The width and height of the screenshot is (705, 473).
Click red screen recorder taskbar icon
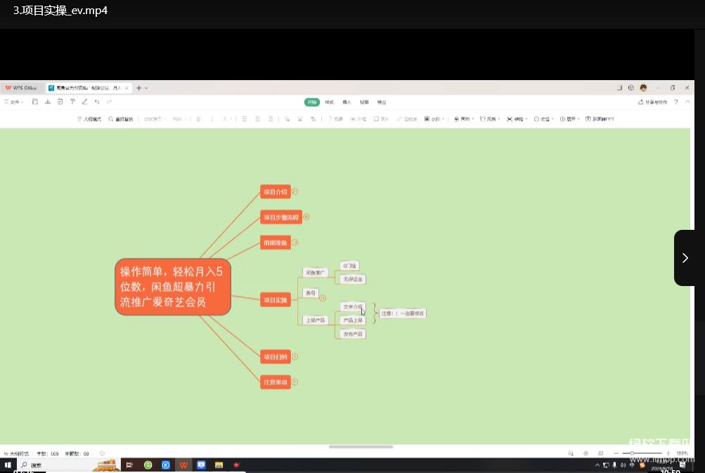(x=236, y=465)
